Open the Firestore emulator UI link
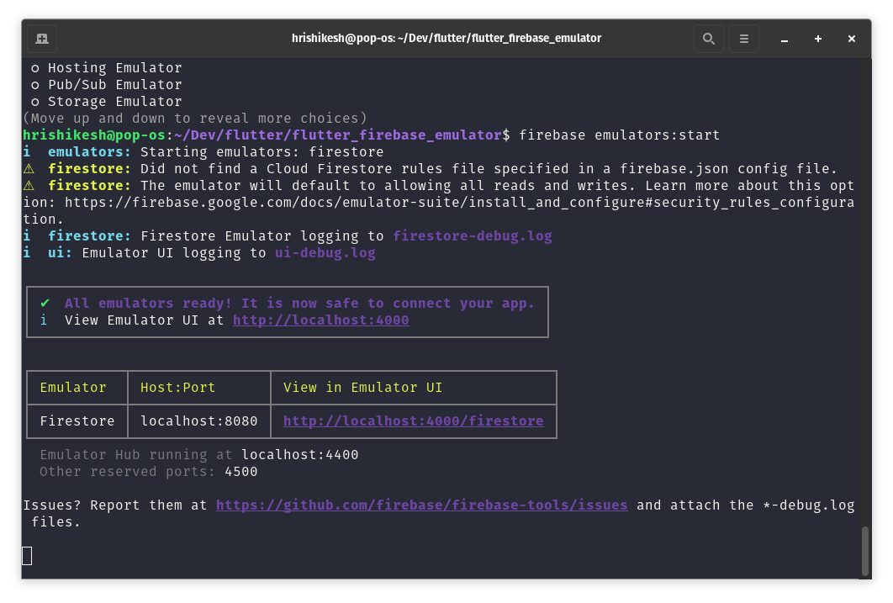This screenshot has height=603, width=893. pyautogui.click(x=414, y=421)
